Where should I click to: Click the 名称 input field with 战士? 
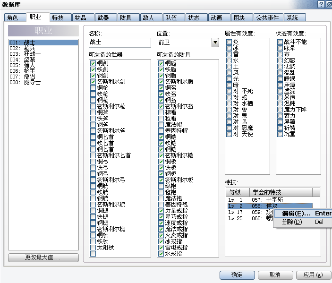(120, 43)
